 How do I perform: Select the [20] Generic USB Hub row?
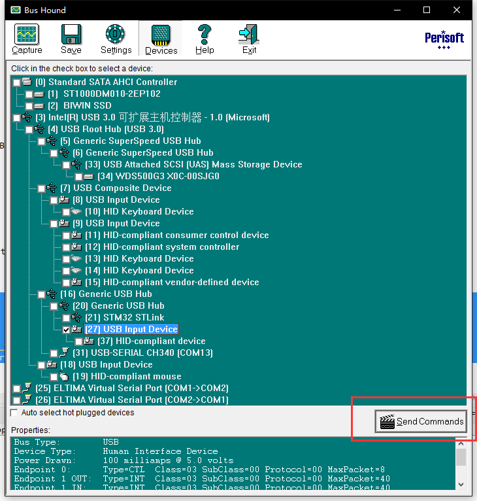[x=118, y=306]
